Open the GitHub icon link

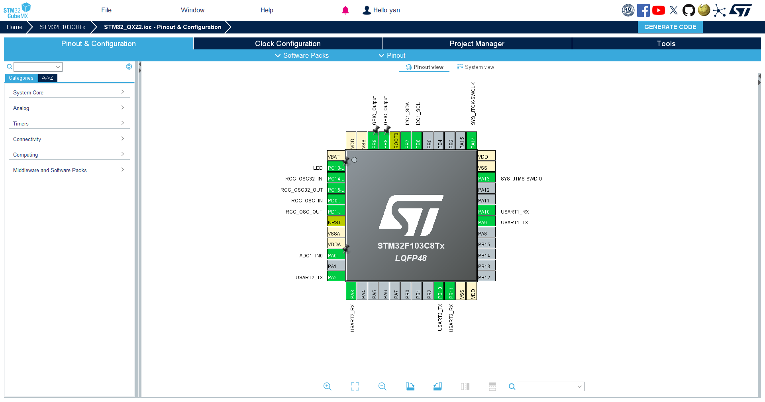tap(689, 10)
